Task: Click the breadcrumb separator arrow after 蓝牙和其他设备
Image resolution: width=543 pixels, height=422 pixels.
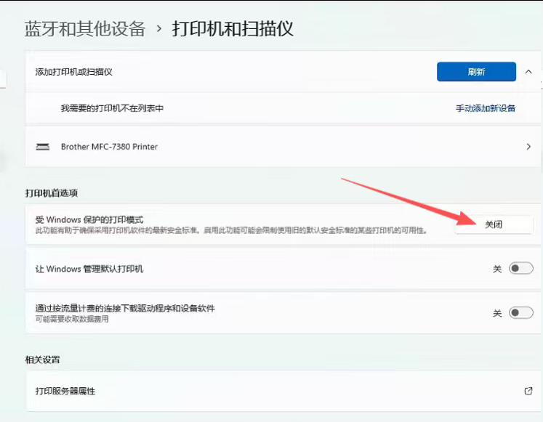Action: coord(158,29)
